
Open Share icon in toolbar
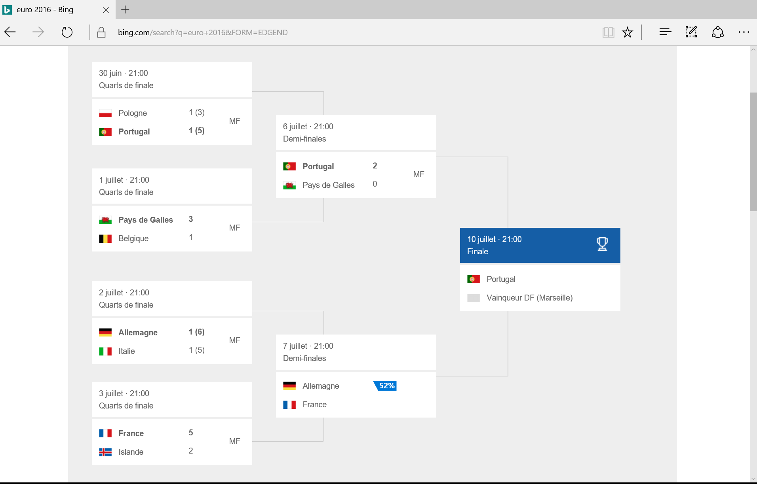[x=717, y=32]
